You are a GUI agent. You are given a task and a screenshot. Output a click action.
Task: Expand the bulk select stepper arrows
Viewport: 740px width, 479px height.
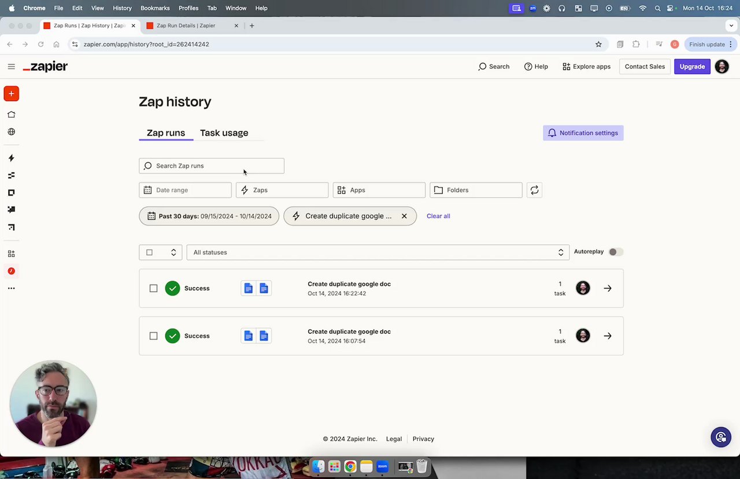click(x=173, y=252)
